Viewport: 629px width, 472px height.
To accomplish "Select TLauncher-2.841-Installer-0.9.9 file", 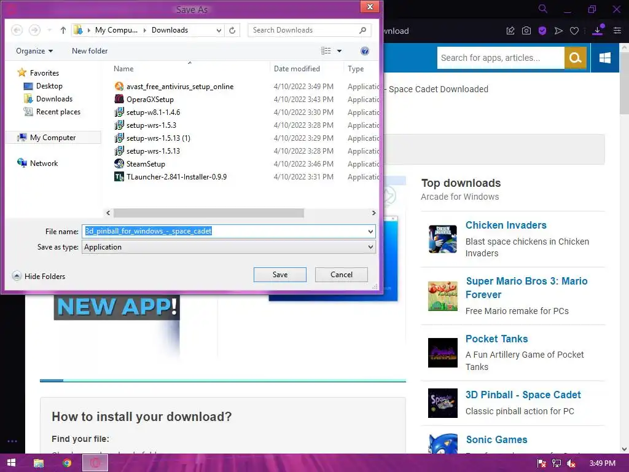I will [x=176, y=176].
